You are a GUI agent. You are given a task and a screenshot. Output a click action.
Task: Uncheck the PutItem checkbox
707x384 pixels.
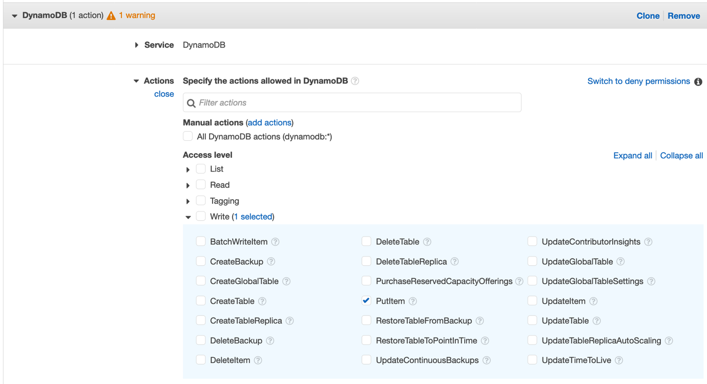[x=366, y=301]
